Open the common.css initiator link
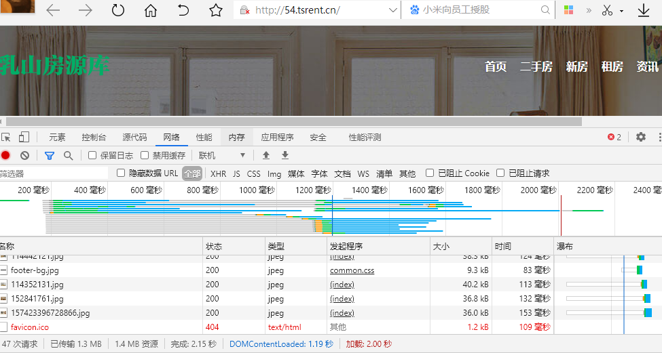The image size is (662, 353). pyautogui.click(x=352, y=270)
